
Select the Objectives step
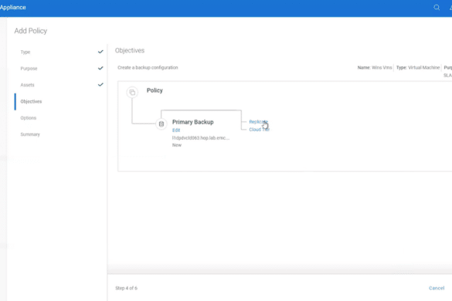31,101
